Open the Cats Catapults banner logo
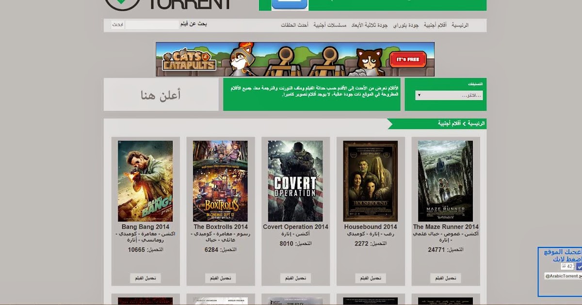This screenshot has width=582, height=305. [x=189, y=59]
